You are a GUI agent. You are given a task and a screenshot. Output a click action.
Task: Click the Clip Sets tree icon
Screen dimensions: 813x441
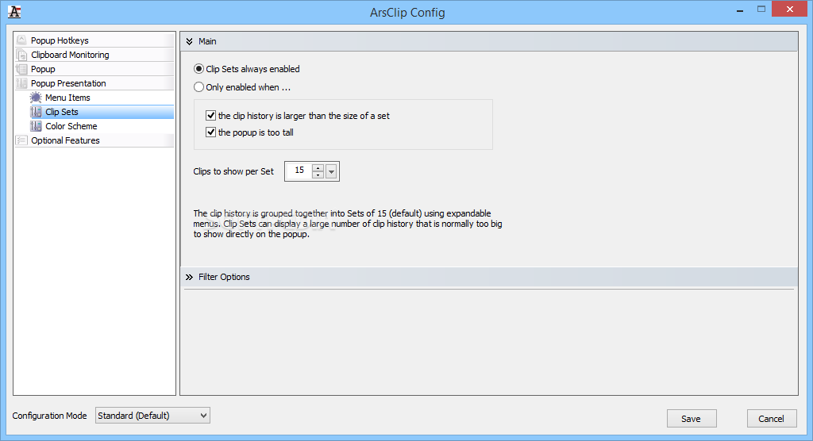click(x=36, y=112)
